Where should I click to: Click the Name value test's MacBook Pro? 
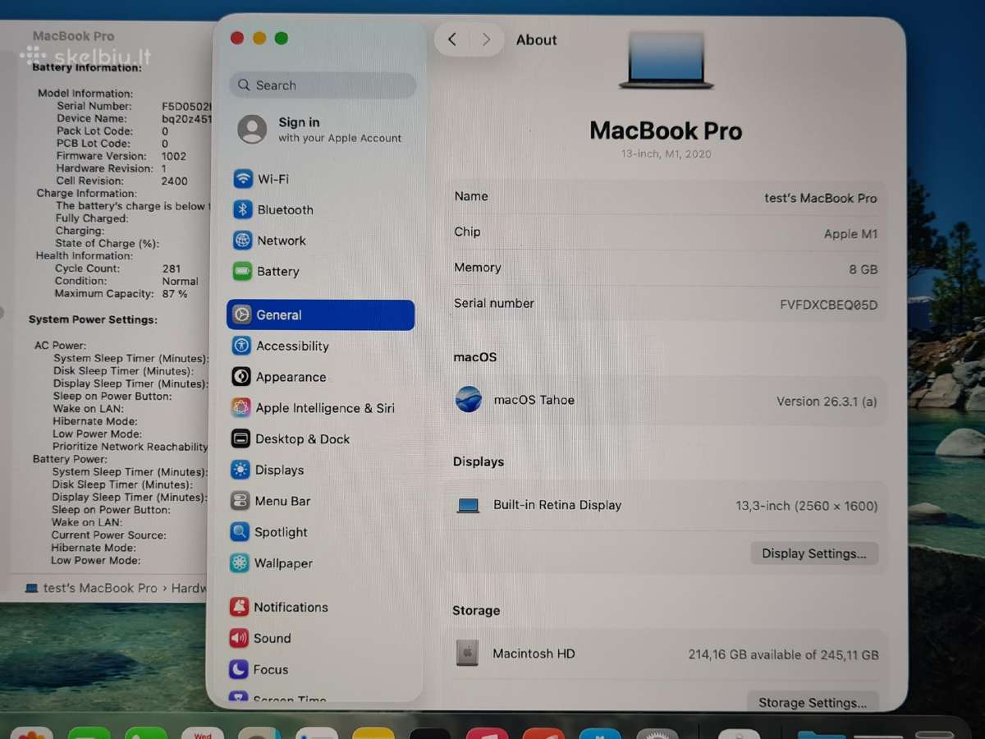pyautogui.click(x=821, y=198)
